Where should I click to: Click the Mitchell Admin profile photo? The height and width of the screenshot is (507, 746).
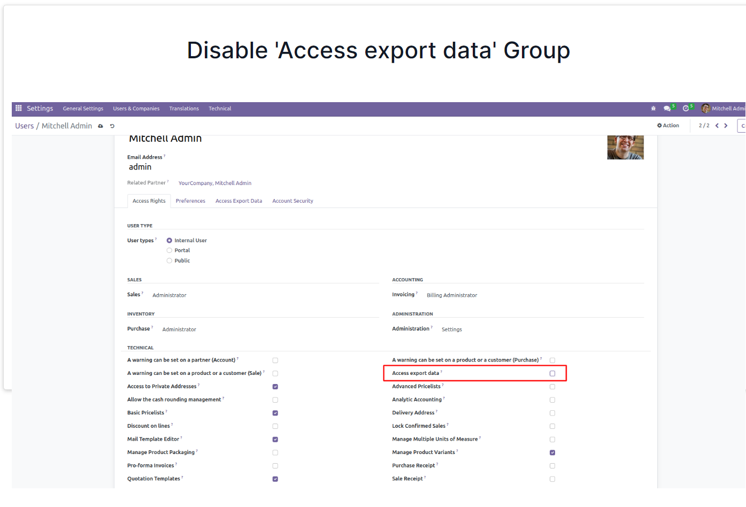(x=626, y=148)
